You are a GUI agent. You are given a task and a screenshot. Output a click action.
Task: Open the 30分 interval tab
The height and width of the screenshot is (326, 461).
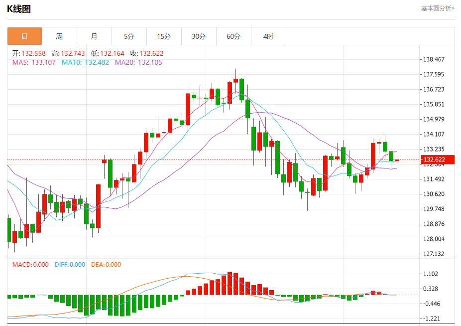199,36
